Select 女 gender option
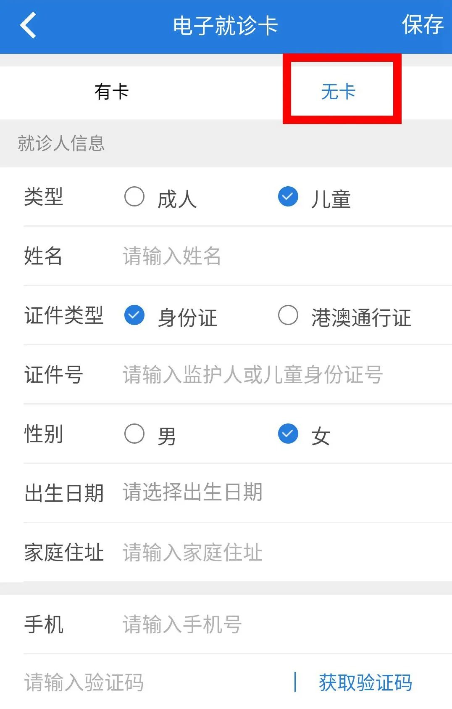Screen dimensions: 452x709 [x=288, y=434]
